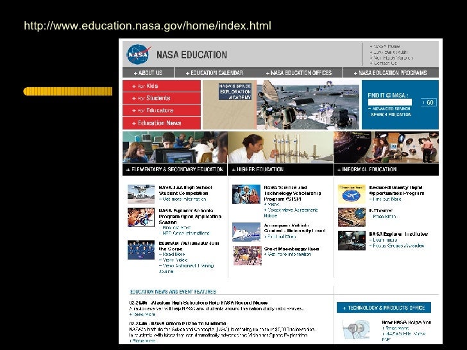The width and height of the screenshot is (467, 350).
Task: Open the E-Theatre headline
Action: coord(380,211)
